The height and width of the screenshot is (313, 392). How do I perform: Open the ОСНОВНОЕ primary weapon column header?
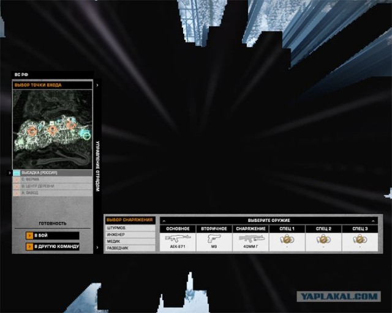[x=178, y=229]
